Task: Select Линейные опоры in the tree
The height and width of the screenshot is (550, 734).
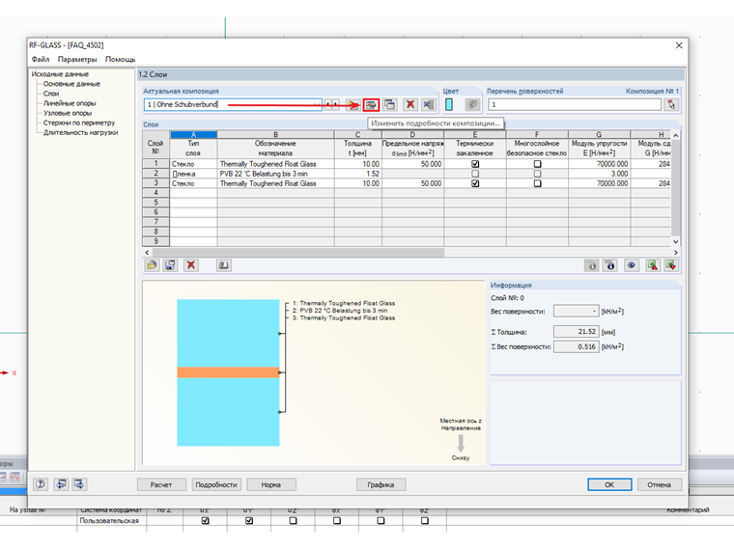Action: (x=70, y=103)
